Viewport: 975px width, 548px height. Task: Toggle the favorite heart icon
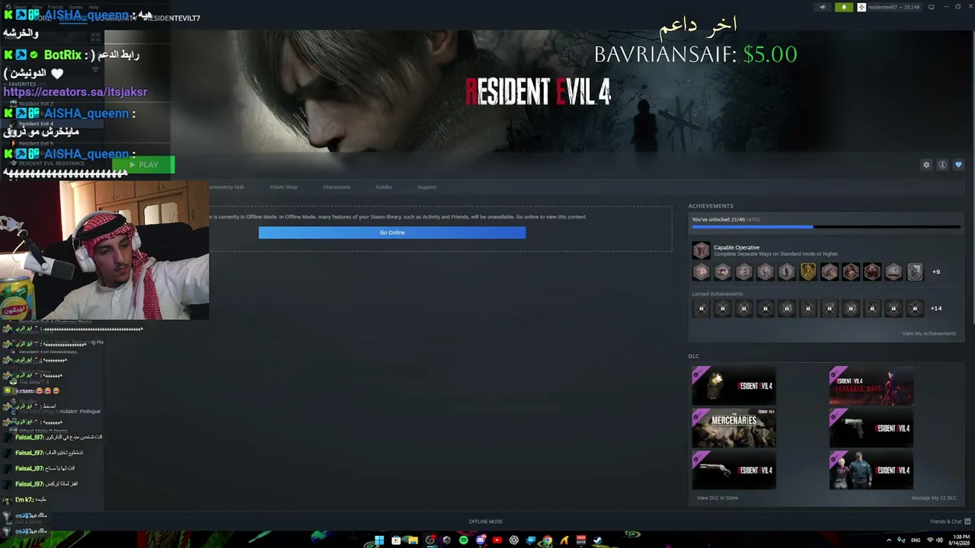click(958, 164)
